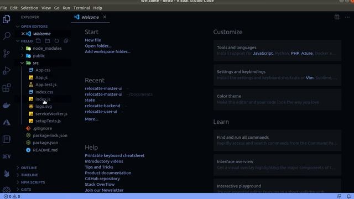Open the Help menu
The width and height of the screenshot is (354, 199).
pos(97,8)
